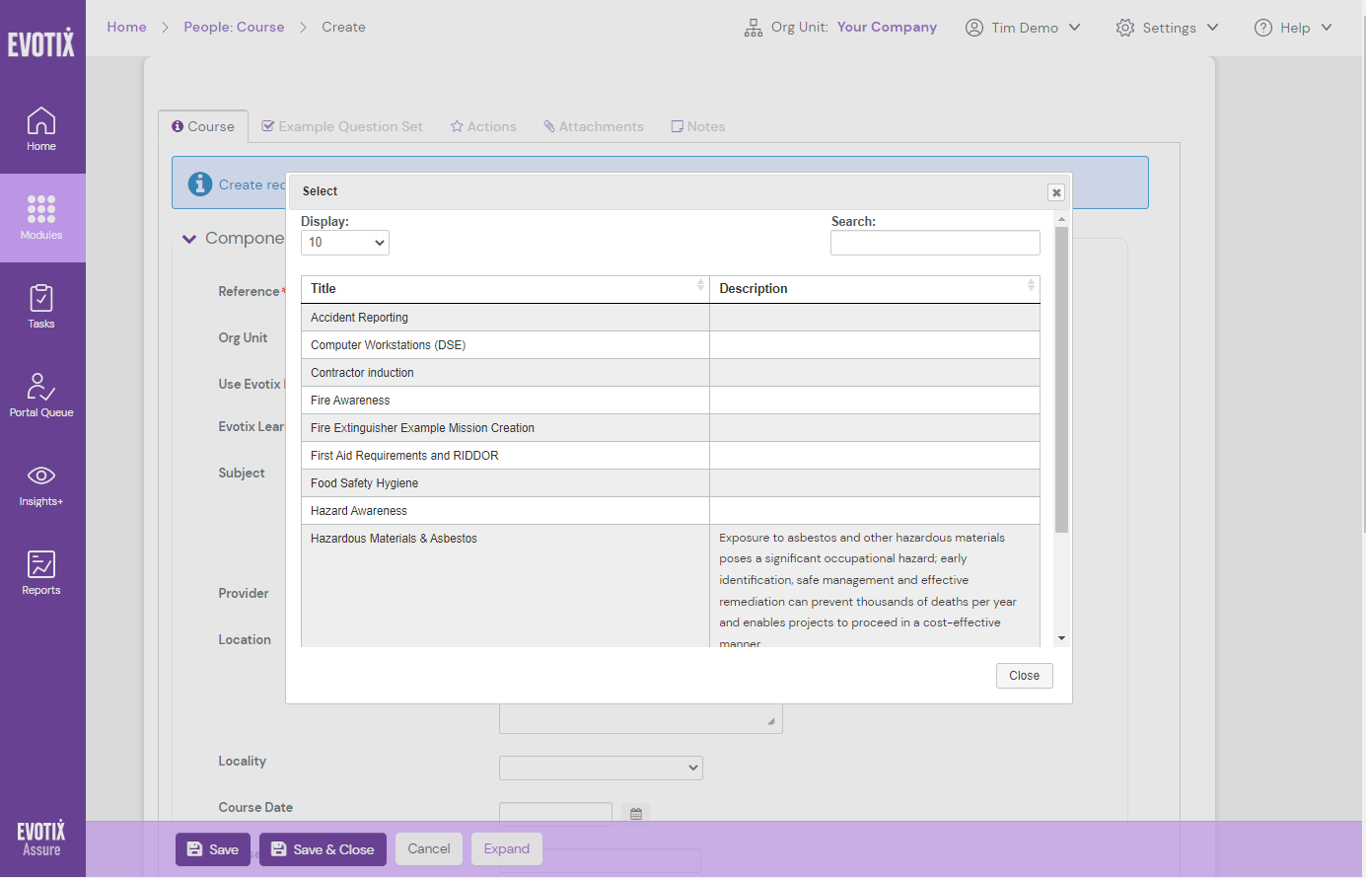Open the Notes tab
Screen dimensions: 1366x878
(697, 126)
